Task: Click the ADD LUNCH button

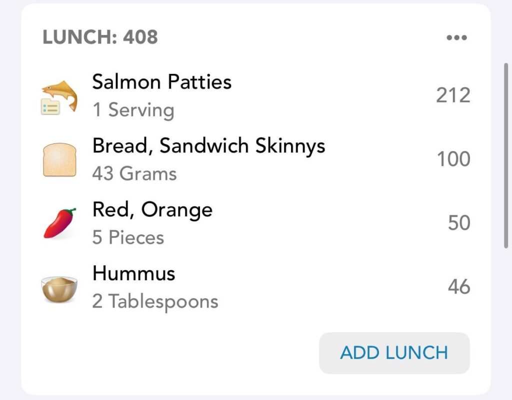Action: click(x=394, y=353)
